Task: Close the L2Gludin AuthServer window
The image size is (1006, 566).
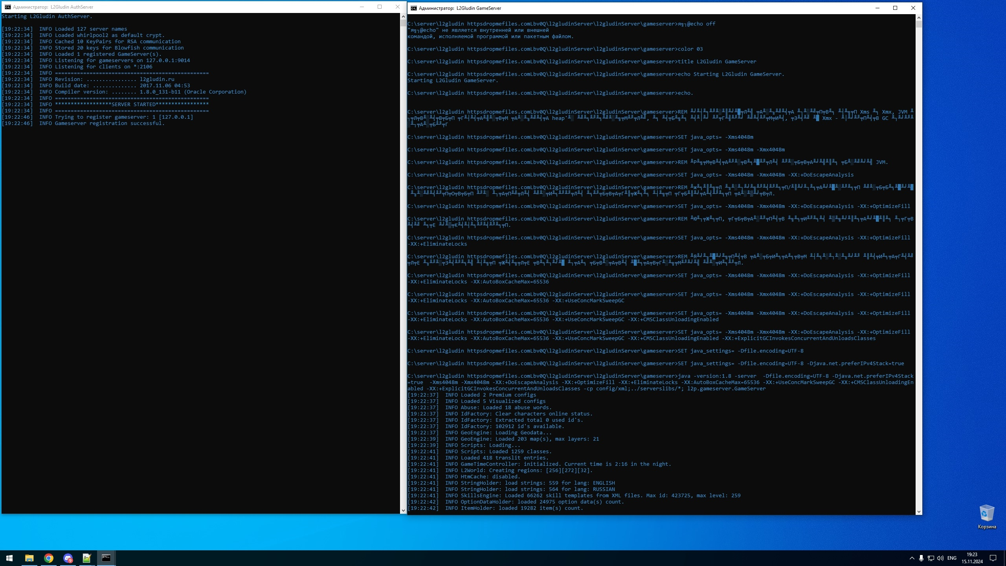Action: click(x=397, y=7)
